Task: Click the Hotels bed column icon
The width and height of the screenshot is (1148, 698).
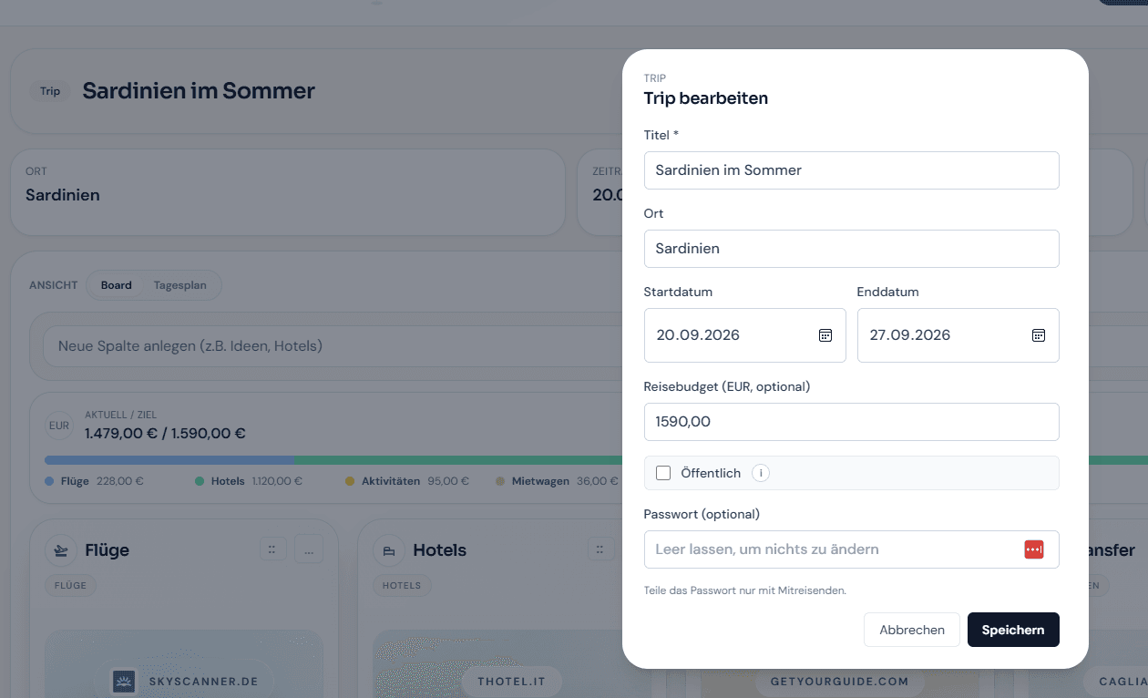Action: click(388, 550)
